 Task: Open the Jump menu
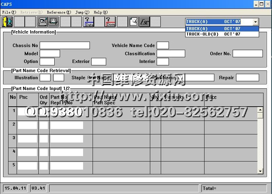pos(82,12)
